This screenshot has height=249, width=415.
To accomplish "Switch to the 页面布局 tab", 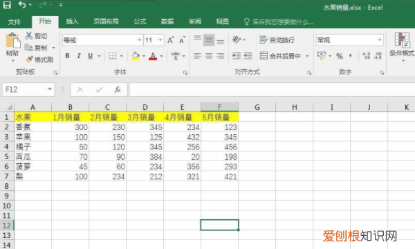I will coord(106,21).
